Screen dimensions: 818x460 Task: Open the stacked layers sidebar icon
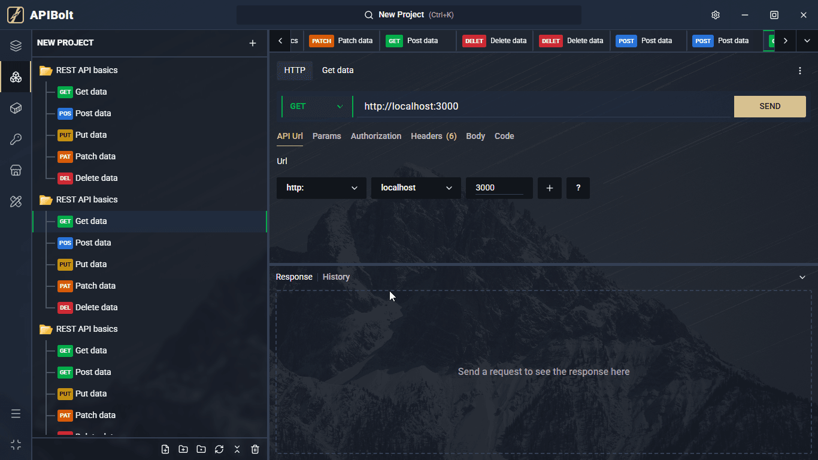16,46
